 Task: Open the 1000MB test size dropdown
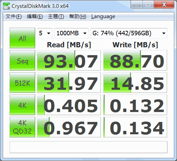[x=71, y=33]
